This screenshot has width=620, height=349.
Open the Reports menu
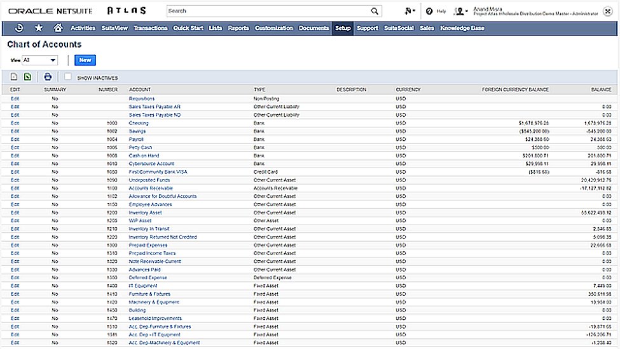click(x=238, y=28)
